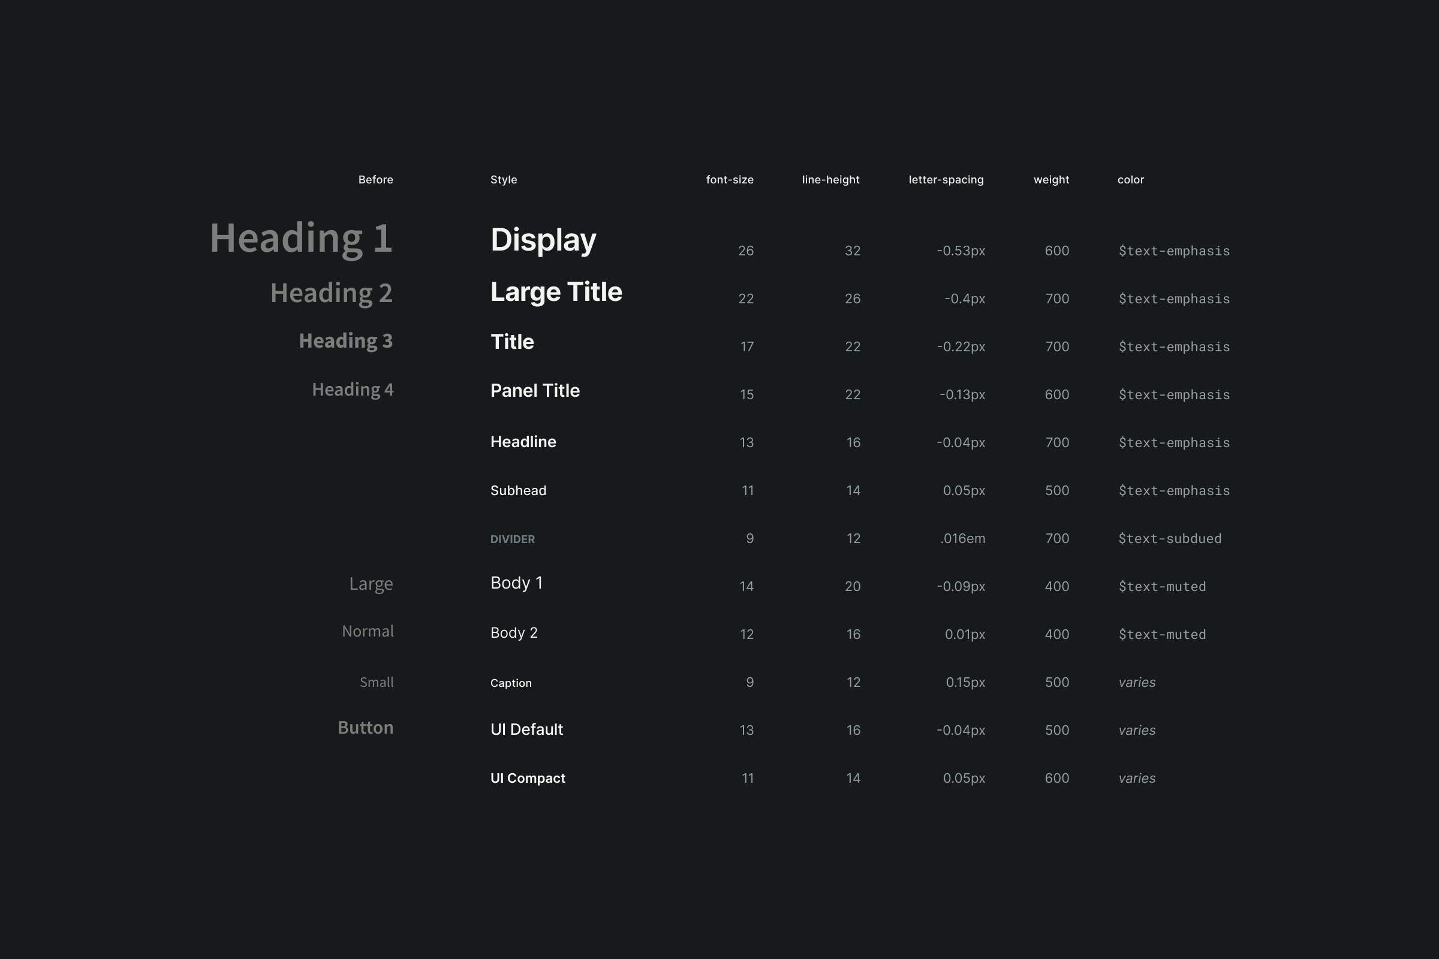Click the Headline style sample text

(523, 442)
